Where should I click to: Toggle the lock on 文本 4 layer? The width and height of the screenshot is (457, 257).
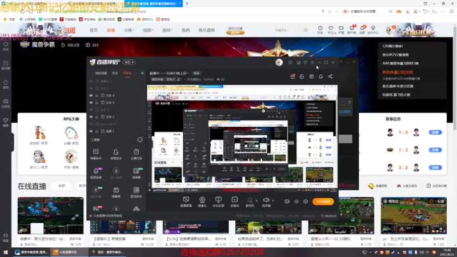97,95
